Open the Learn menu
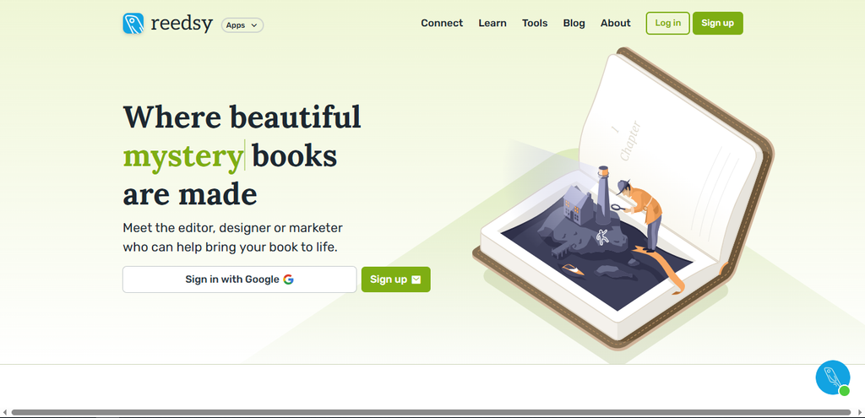Viewport: 865px width, 418px height. click(x=492, y=23)
